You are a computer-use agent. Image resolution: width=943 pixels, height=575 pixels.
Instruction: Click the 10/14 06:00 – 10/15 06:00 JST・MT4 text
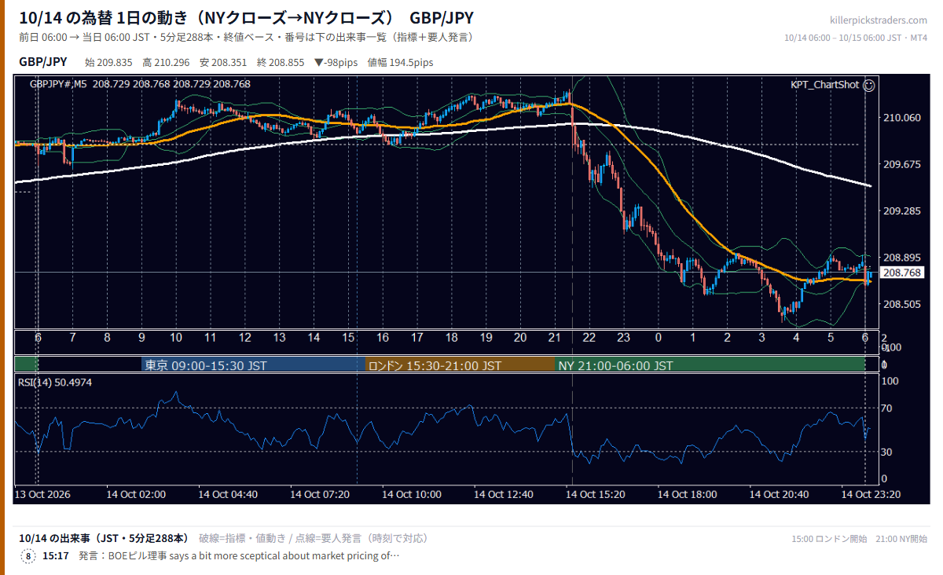(856, 38)
